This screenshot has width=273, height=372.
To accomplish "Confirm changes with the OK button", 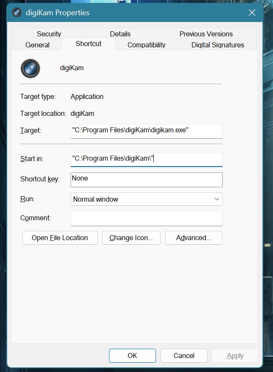I will [x=132, y=356].
